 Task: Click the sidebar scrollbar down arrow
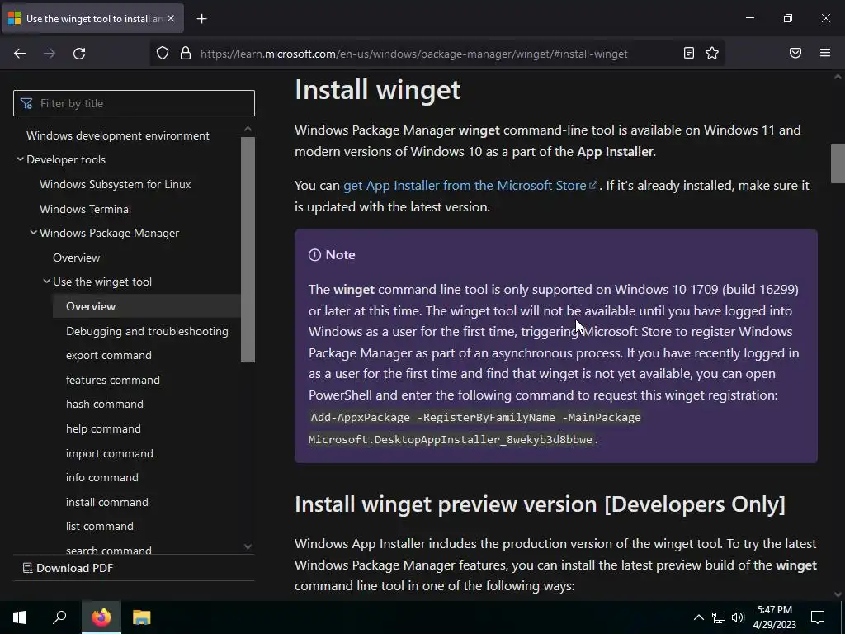[248, 546]
